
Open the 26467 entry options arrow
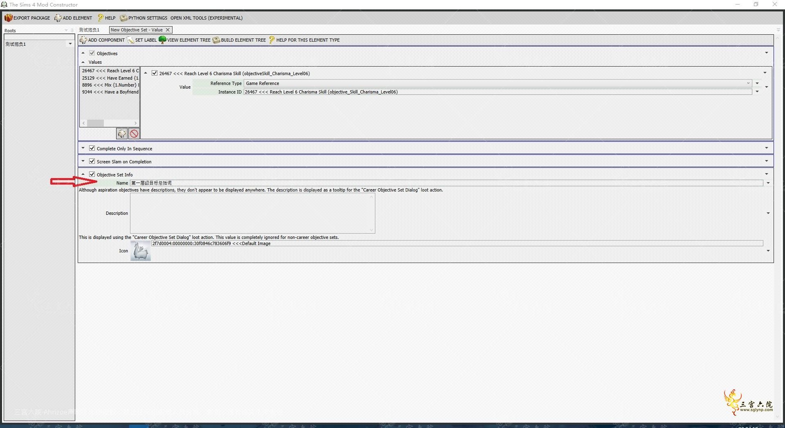765,73
